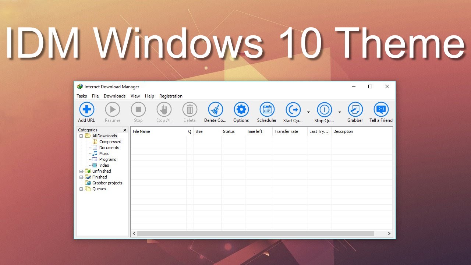Viewport: 471px width, 265px height.
Task: Select Finished label in category tree
Action: pyautogui.click(x=100, y=177)
